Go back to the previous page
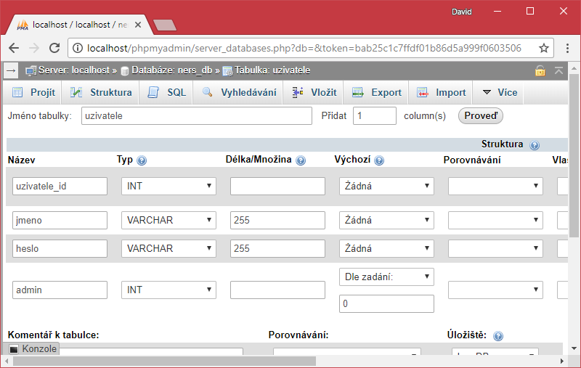The height and width of the screenshot is (368, 581). pos(14,48)
